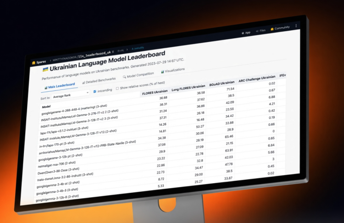The image size is (344, 223).
Task: Click the copy icon after the repository name
Action: coord(113,52)
